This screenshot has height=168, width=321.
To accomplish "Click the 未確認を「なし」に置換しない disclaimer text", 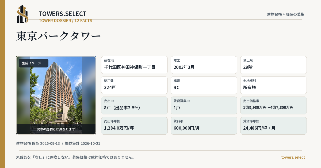I will (x=75, y=157).
